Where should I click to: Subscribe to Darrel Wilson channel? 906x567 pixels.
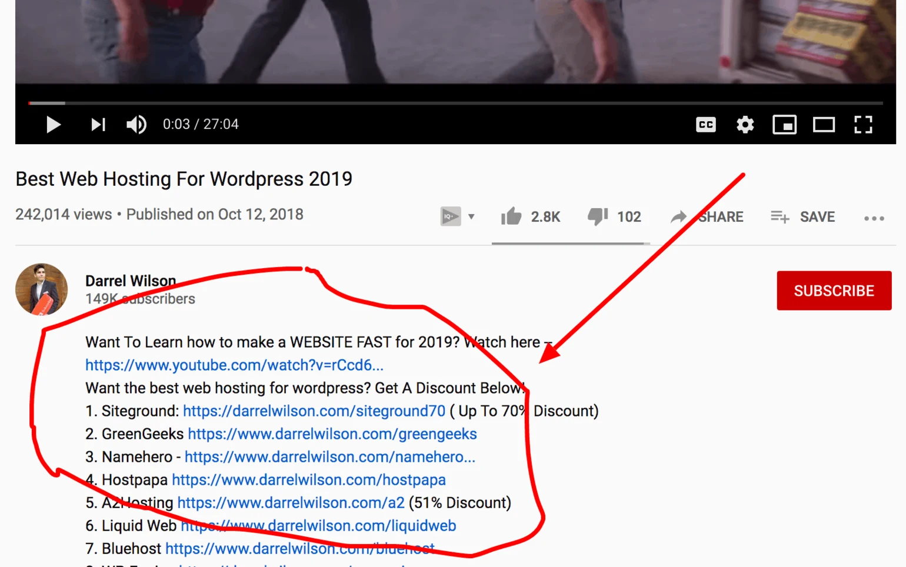click(834, 291)
